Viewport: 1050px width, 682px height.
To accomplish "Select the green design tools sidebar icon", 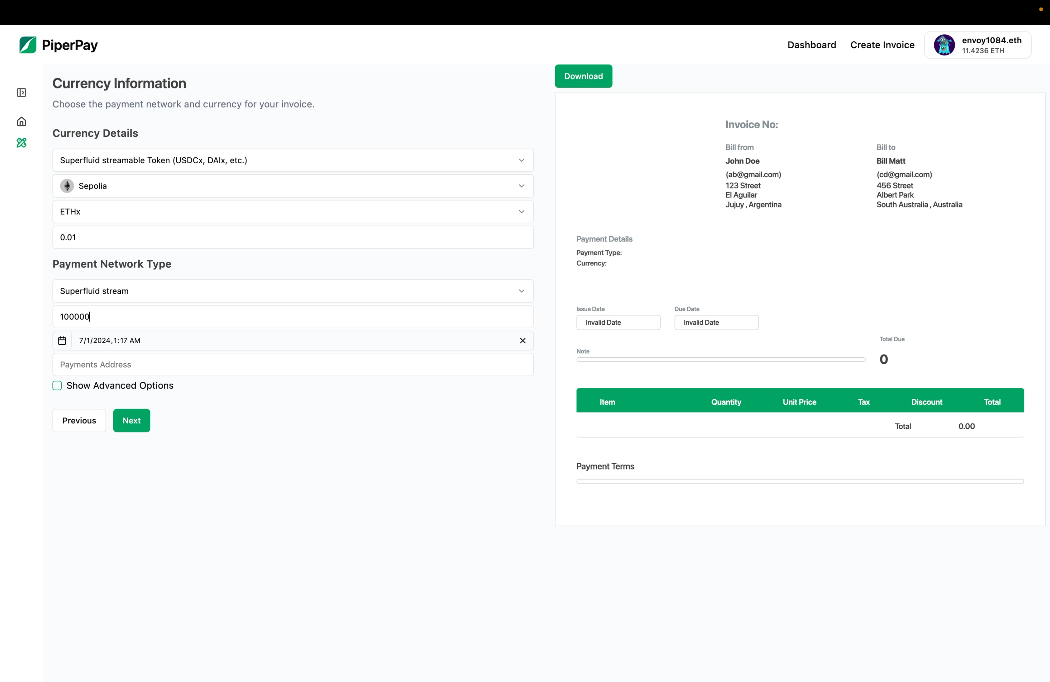I will 21,143.
